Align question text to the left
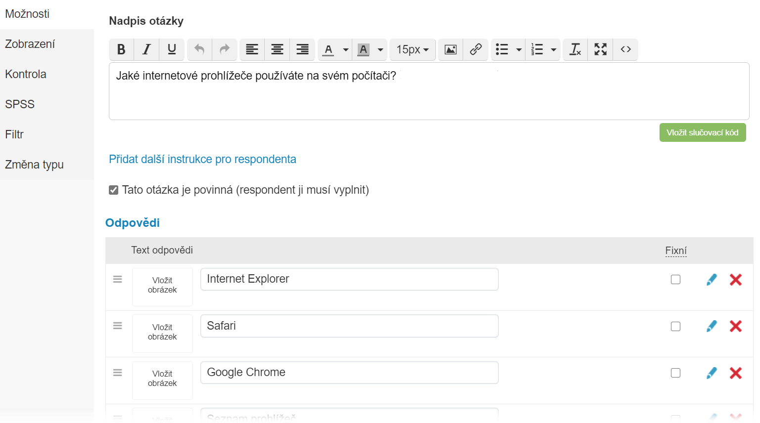The height and width of the screenshot is (423, 760). pyautogui.click(x=252, y=49)
